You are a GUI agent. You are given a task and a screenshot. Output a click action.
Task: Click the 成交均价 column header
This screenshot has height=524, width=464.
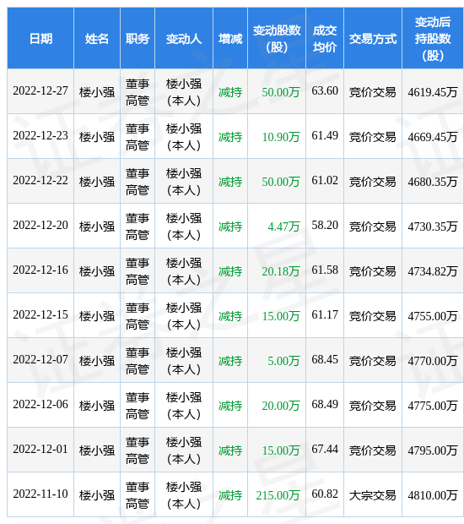(x=325, y=39)
